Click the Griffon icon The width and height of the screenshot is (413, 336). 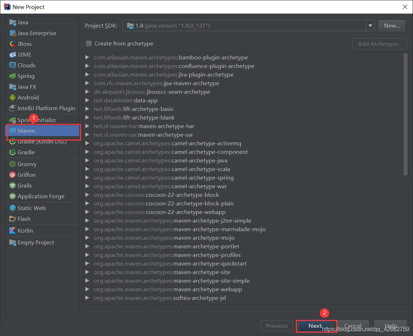pyautogui.click(x=13, y=175)
